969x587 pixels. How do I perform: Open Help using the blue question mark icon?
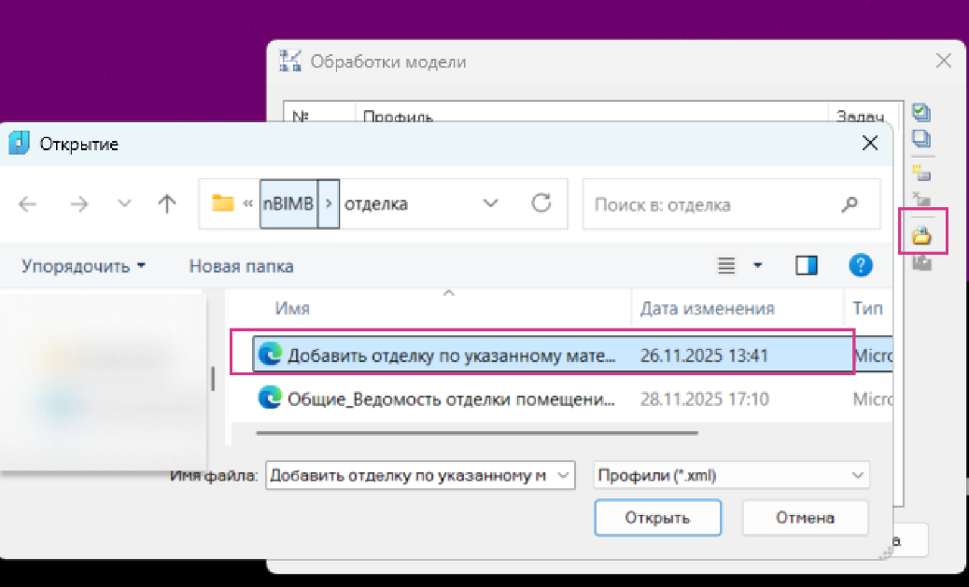[860, 265]
